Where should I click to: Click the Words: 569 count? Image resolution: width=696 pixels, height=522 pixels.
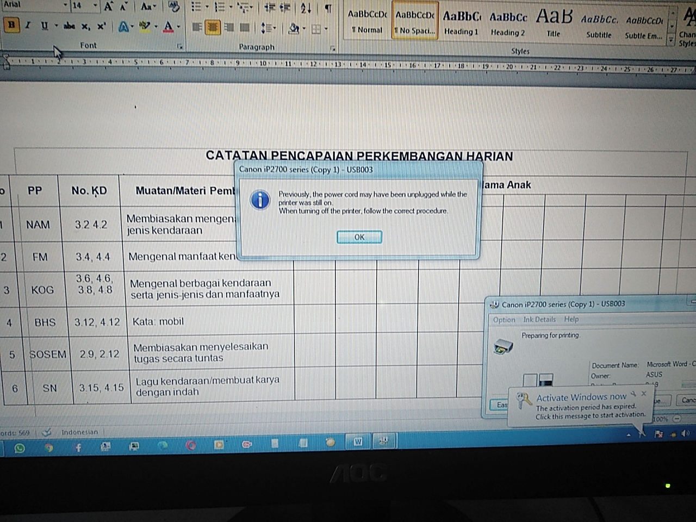[15, 433]
